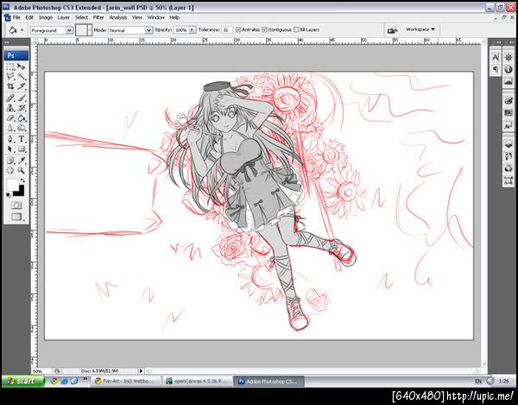Image resolution: width=518 pixels, height=405 pixels.
Task: Open the Layer menu
Action: point(63,17)
